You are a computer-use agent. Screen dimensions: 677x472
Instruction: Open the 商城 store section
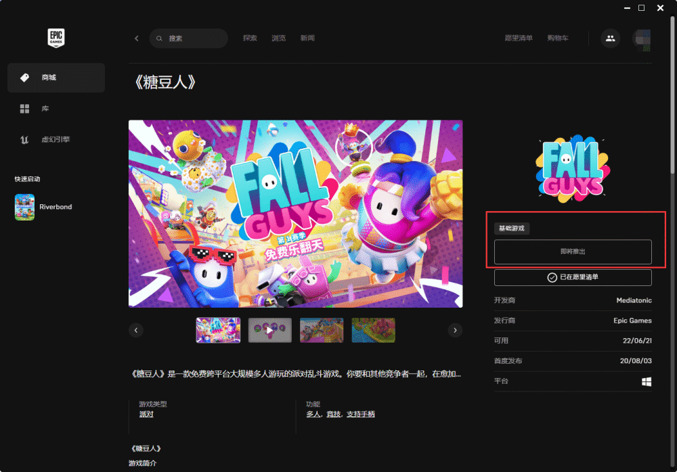tap(56, 78)
